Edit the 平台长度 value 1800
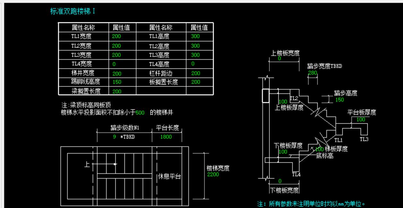Image resolution: width=403 pixels, height=208 pixels. coord(166,137)
